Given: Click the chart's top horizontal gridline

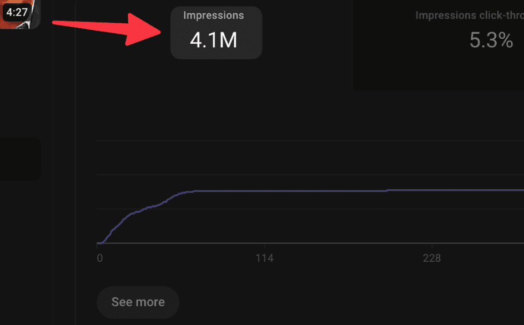Looking at the screenshot, I should click(x=311, y=141).
